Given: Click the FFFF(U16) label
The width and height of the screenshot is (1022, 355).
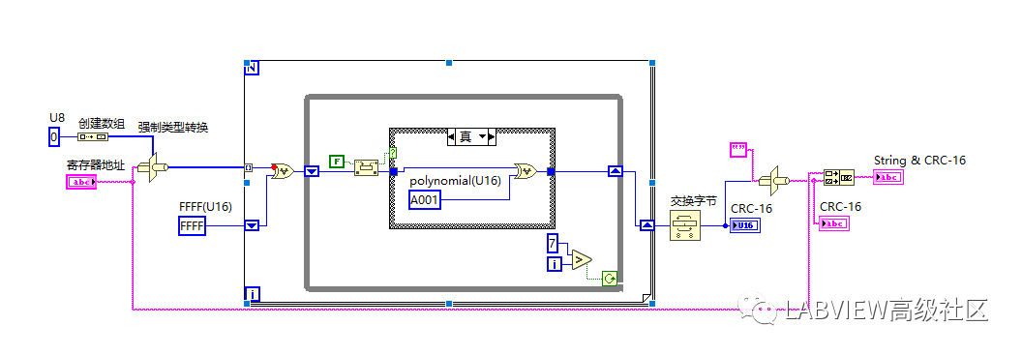Looking at the screenshot, I should pos(204,206).
